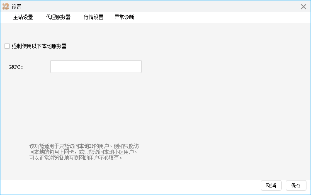The width and height of the screenshot is (311, 195).
Task: Open the 行情设置 tab
Action: coord(93,17)
